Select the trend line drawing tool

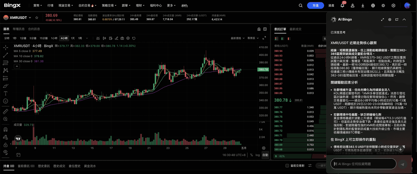pyautogui.click(x=6, y=55)
